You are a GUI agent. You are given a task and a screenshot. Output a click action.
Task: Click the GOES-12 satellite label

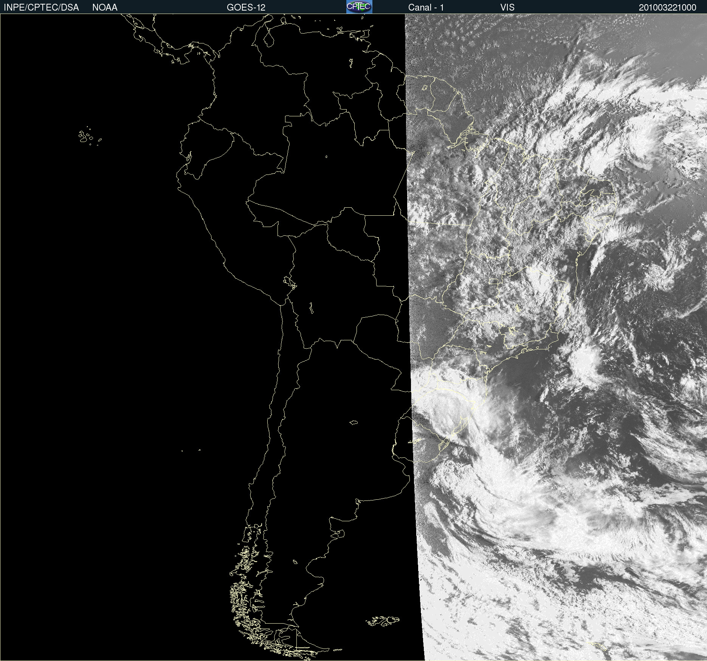246,8
